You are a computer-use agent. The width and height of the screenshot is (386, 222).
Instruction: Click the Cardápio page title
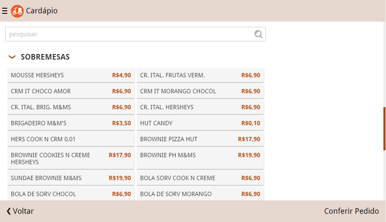click(x=41, y=11)
